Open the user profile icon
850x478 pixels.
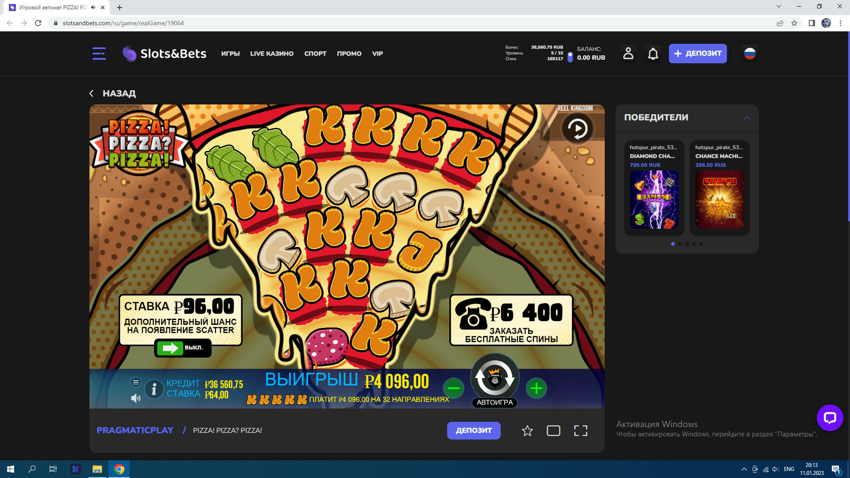(628, 54)
